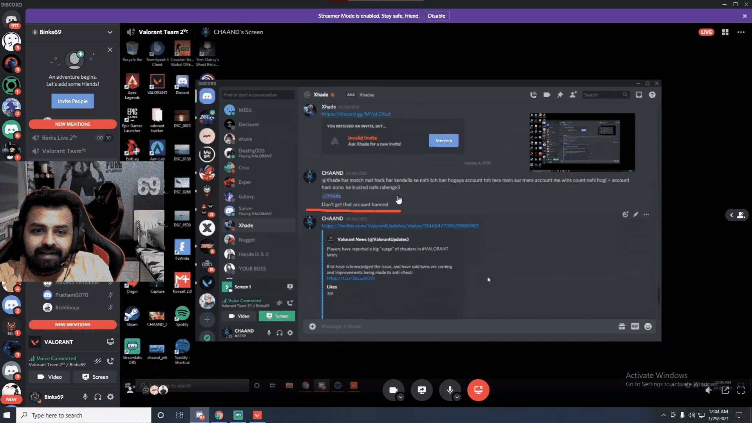Select the Binks Live voice channel
Image resolution: width=752 pixels, height=423 pixels.
[73, 138]
